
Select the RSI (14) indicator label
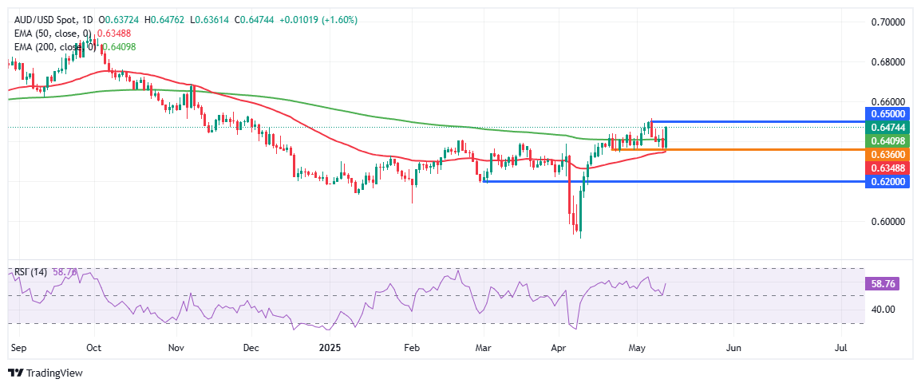28,273
